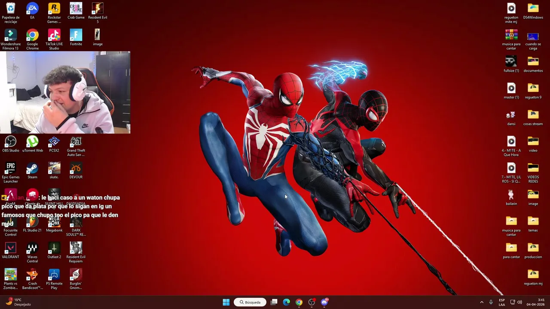Image resolution: width=550 pixels, height=309 pixels.
Task: Select the master (1) media file
Action: (511, 91)
